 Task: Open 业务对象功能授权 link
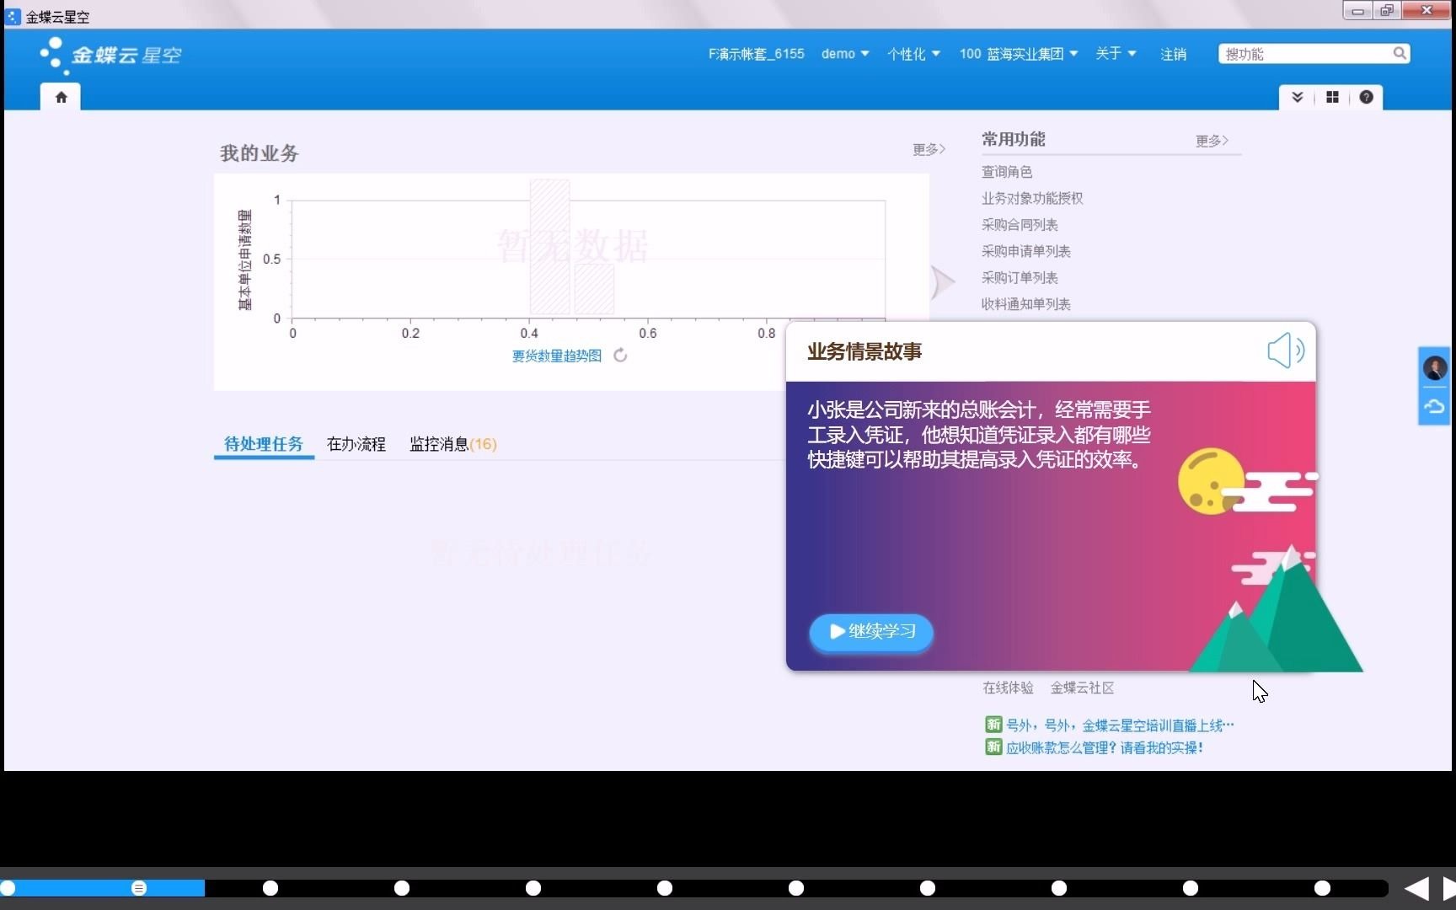click(1032, 198)
